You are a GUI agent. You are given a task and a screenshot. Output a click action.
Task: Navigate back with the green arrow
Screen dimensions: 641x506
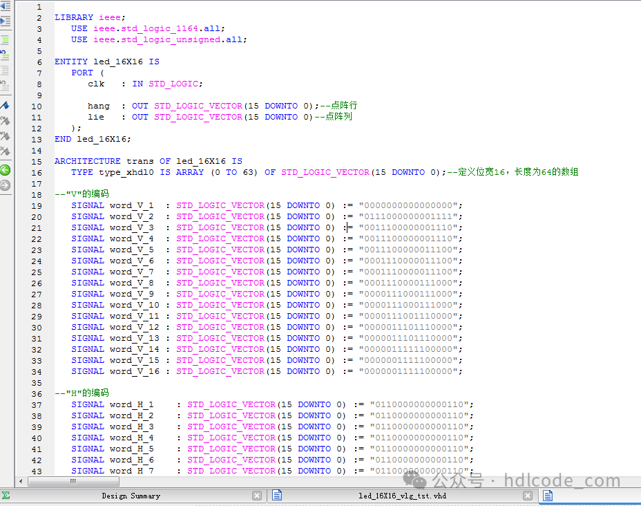(5, 170)
